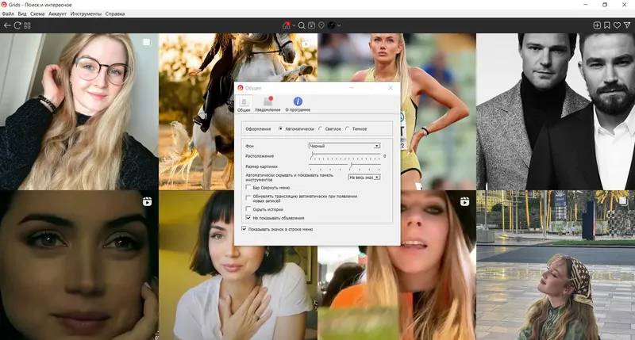The width and height of the screenshot is (635, 340).
Task: Enable the Скрыть истории checkbox
Action: coord(248,209)
